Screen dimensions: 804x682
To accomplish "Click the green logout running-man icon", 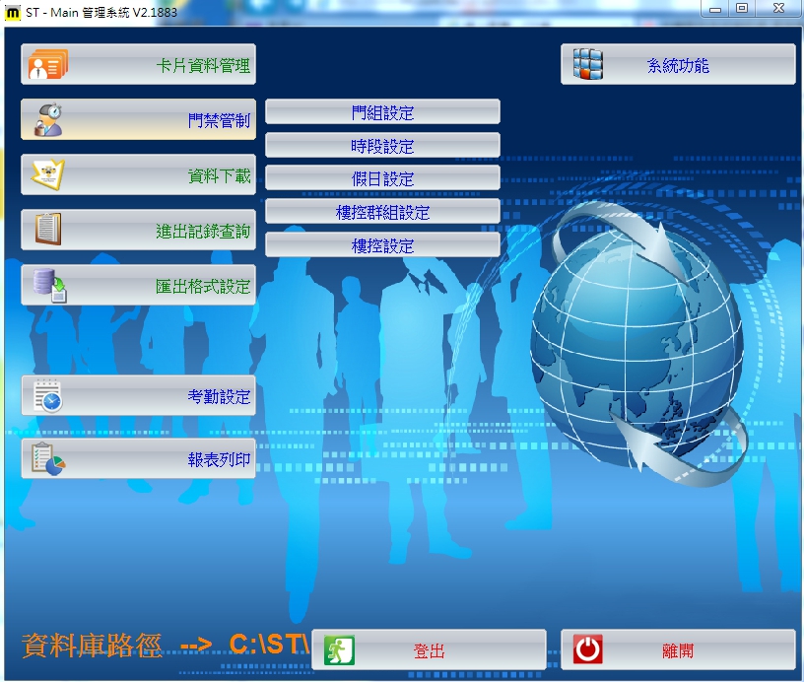I will [x=339, y=650].
